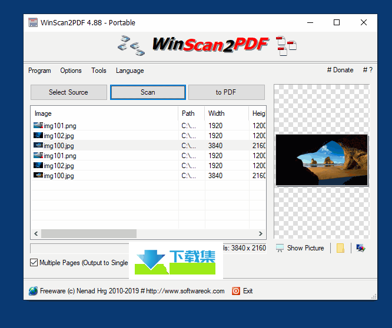Select the second img102.jpg row
Screen dimensions: 392x328
148,166
